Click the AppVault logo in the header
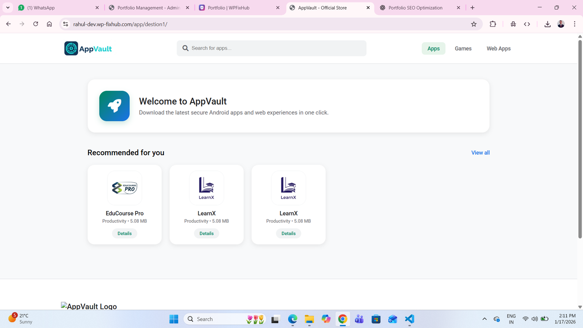 click(87, 48)
